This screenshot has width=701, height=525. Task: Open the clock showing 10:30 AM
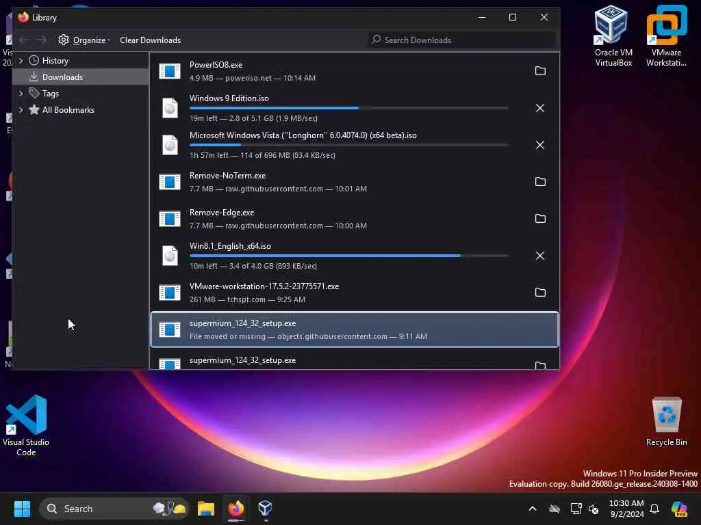click(626, 509)
